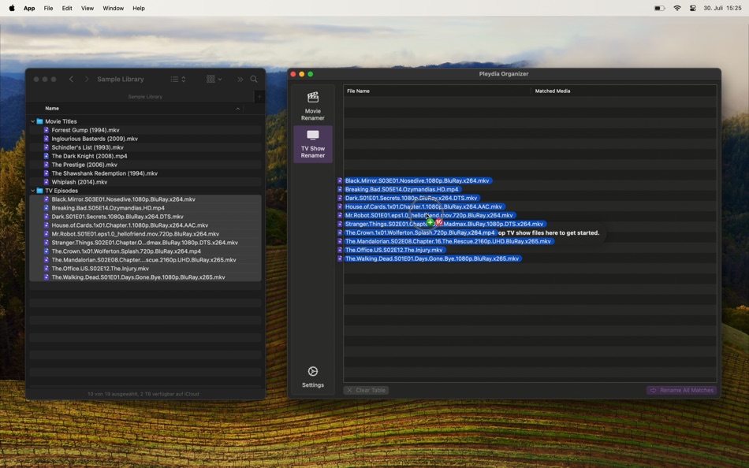Click the Sample Library tab in Finder
749x468 pixels.
coord(145,96)
